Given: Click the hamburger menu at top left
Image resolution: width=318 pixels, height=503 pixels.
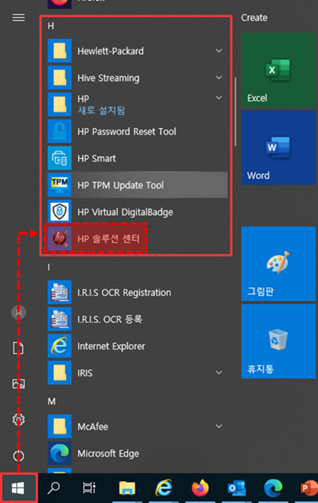Looking at the screenshot, I should (19, 18).
